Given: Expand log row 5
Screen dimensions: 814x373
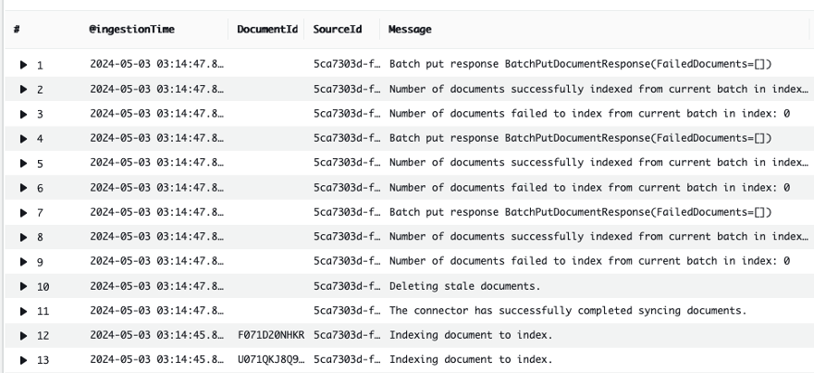Looking at the screenshot, I should tap(24, 164).
